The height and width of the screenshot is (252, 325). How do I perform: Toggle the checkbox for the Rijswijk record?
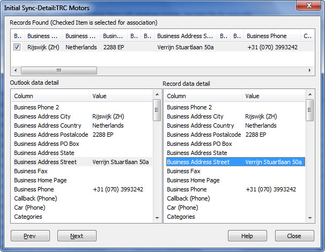point(17,47)
